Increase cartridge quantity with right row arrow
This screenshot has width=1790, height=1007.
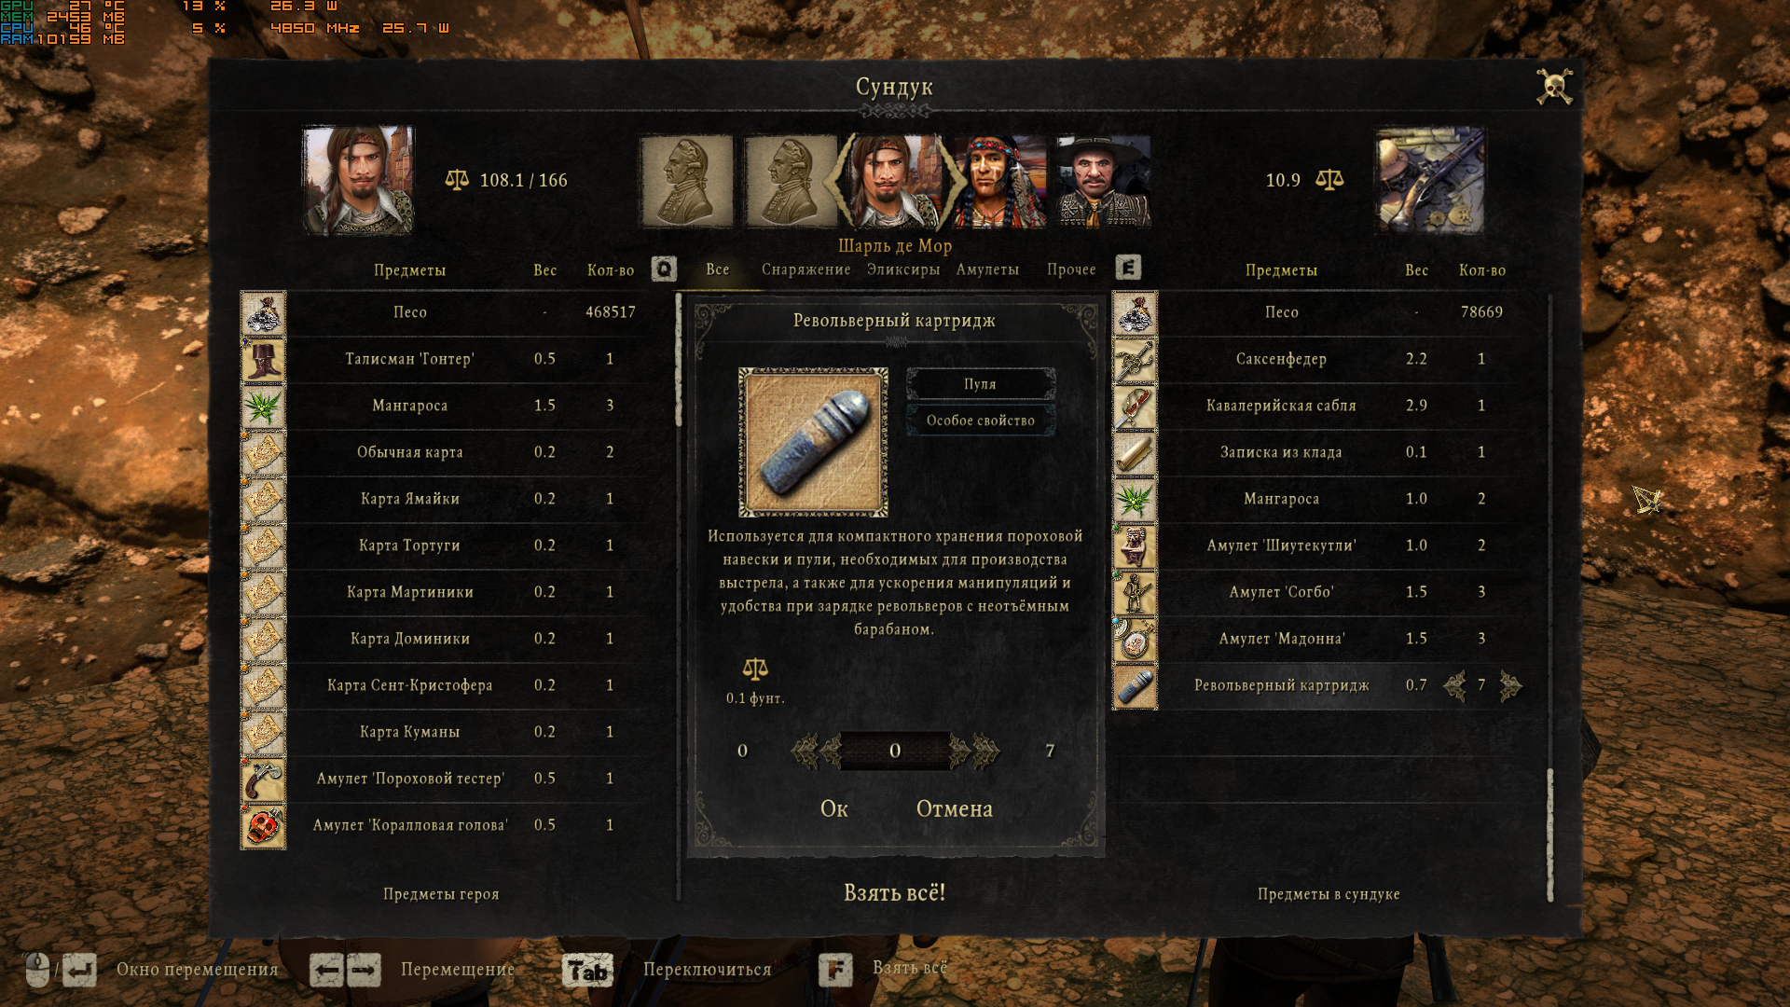point(1511,686)
